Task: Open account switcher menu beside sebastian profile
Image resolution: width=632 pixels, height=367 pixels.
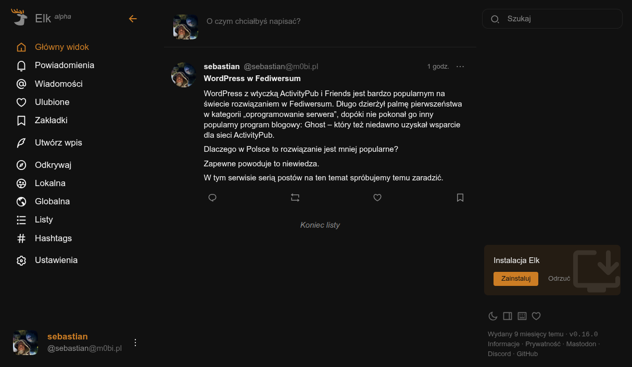Action: coord(135,343)
